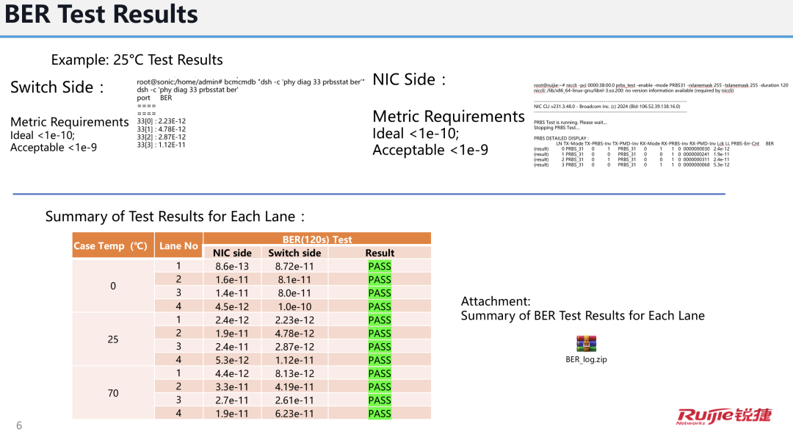Select "Summary of Test Results for Each Lane" heading
Screen dimensions: 793x432
175,217
